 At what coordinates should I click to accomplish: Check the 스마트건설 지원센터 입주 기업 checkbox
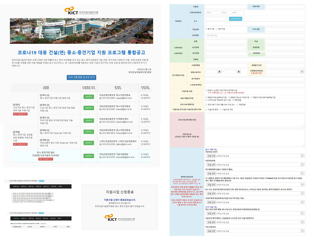(x=206, y=100)
